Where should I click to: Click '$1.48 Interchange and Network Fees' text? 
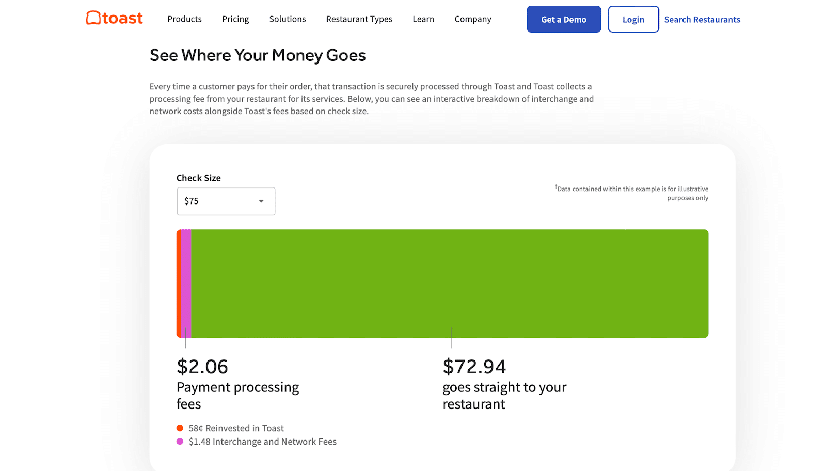pyautogui.click(x=263, y=442)
